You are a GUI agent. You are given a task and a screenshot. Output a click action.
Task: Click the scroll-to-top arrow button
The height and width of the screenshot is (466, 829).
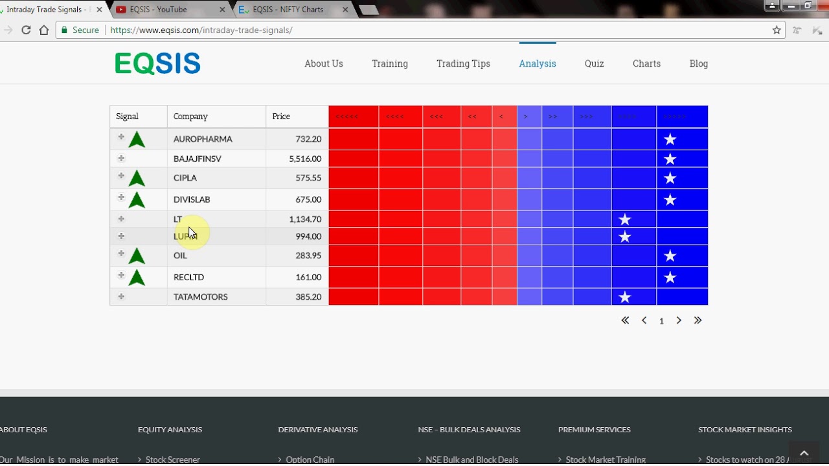point(804,453)
